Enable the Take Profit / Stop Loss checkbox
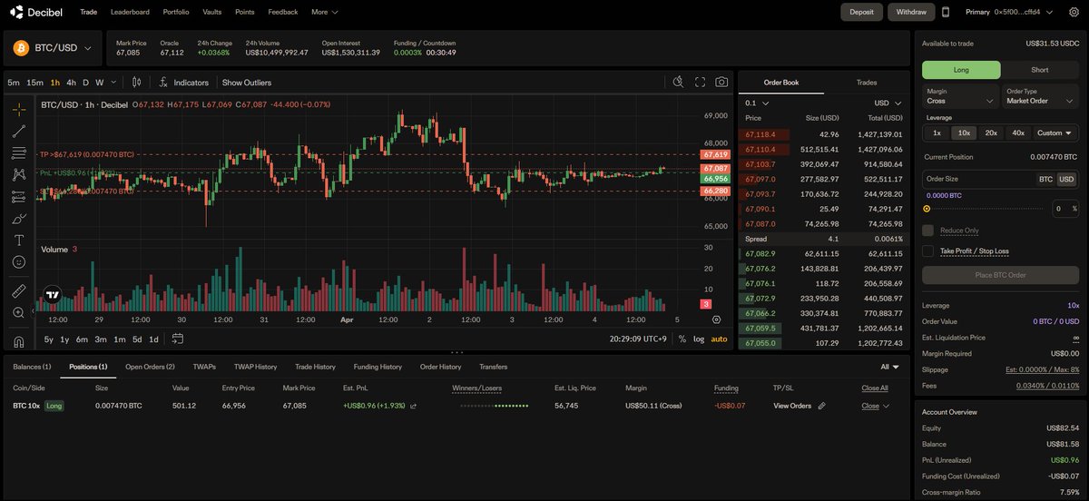The image size is (1089, 501). coord(927,250)
